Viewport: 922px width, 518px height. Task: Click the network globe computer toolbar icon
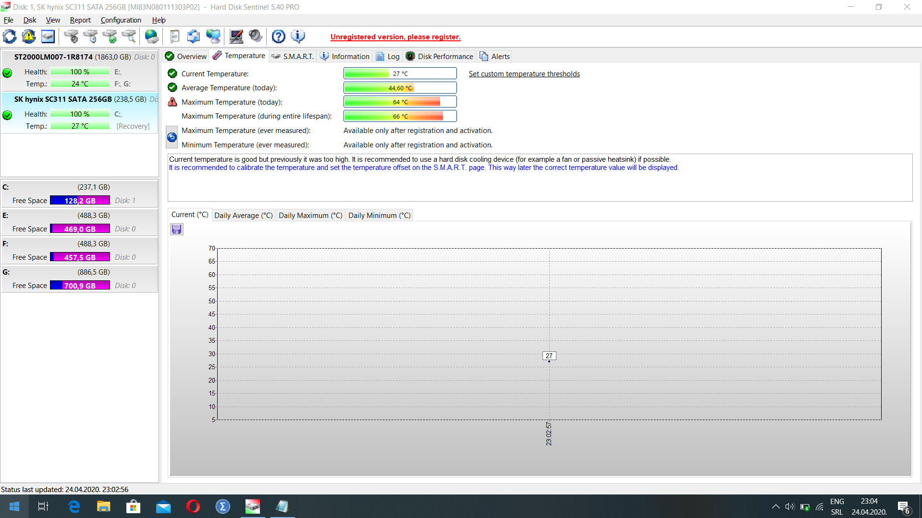click(x=213, y=36)
